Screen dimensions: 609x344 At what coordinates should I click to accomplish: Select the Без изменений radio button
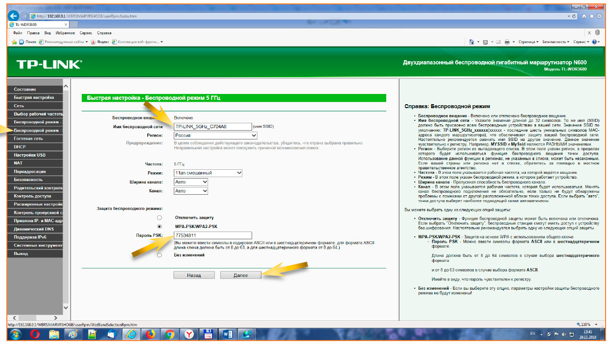(x=159, y=255)
